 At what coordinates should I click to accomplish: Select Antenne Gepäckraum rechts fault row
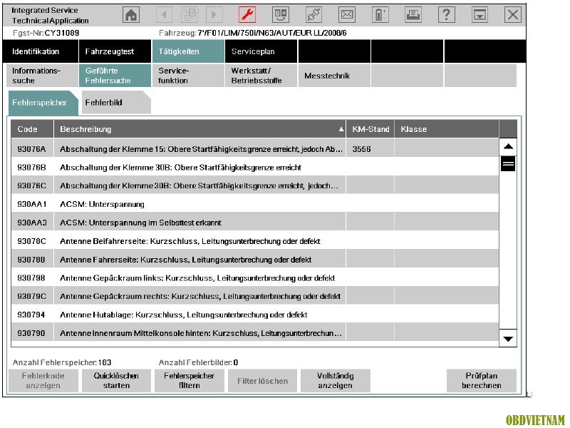tap(255, 296)
